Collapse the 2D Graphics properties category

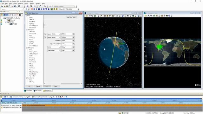coord(27,30)
